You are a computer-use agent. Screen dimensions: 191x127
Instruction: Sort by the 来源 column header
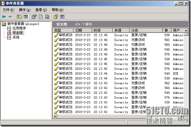pyautogui.click(x=121, y=30)
